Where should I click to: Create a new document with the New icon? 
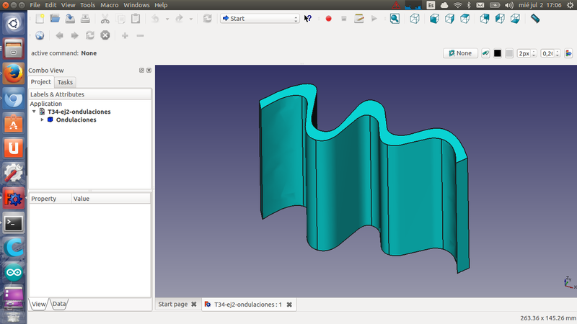pyautogui.click(x=39, y=19)
